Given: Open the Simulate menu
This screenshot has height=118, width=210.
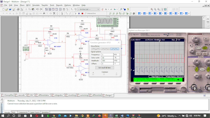Looking at the screenshot, I should coord(36,5).
